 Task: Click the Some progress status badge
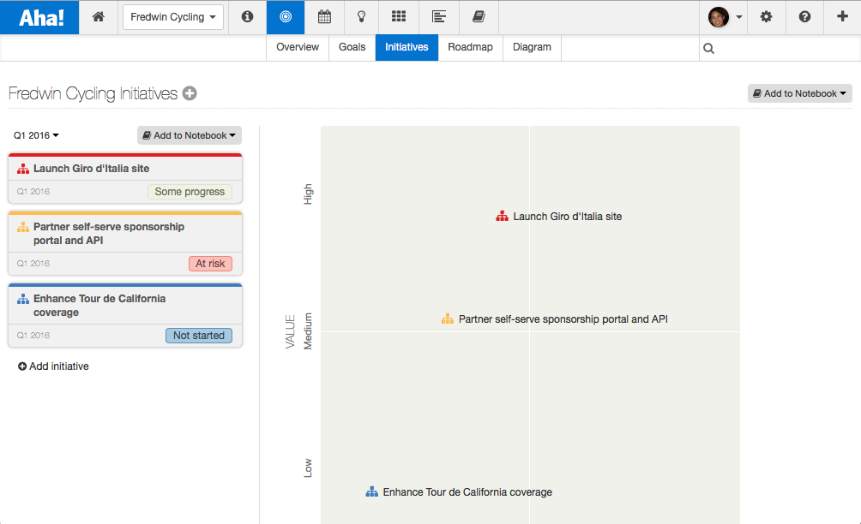point(190,192)
